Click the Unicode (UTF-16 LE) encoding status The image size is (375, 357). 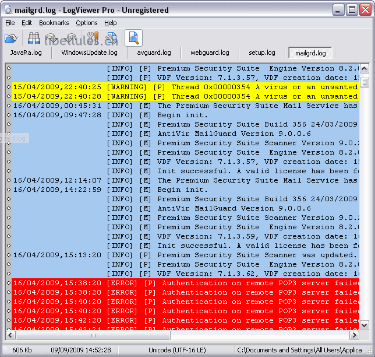pos(177,350)
